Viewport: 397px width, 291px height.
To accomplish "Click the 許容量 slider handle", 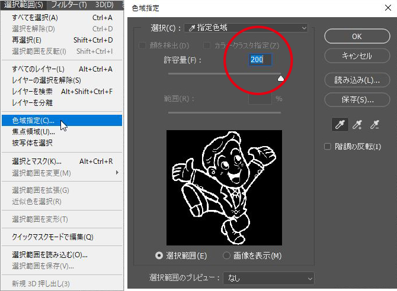I will [x=281, y=79].
